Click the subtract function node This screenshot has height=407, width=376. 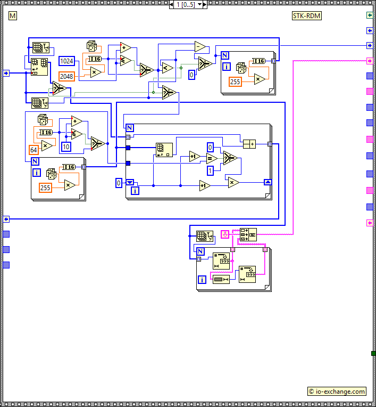click(x=200, y=47)
